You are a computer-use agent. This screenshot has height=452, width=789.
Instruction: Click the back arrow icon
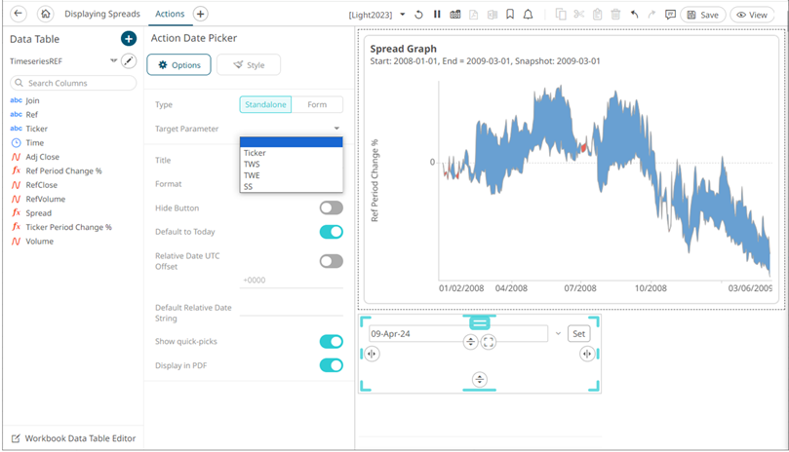pyautogui.click(x=18, y=15)
